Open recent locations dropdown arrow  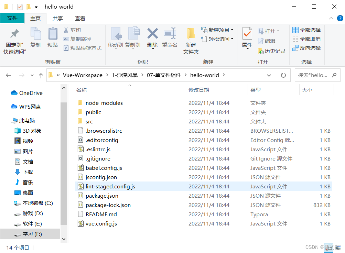(x=32, y=75)
